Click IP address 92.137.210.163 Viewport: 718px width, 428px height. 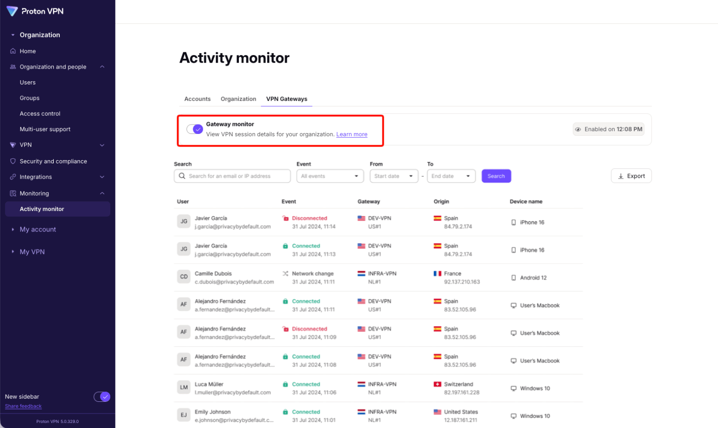tap(462, 282)
